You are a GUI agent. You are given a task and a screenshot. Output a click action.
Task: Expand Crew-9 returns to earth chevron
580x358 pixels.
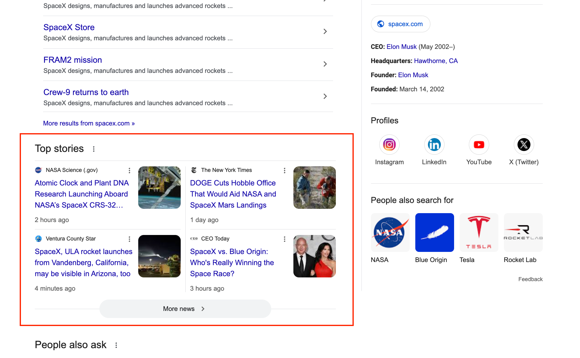325,96
